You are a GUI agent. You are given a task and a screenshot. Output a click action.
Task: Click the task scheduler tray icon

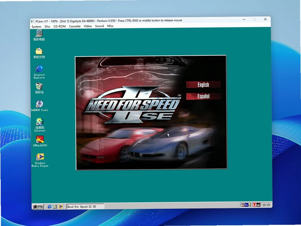tap(242, 205)
